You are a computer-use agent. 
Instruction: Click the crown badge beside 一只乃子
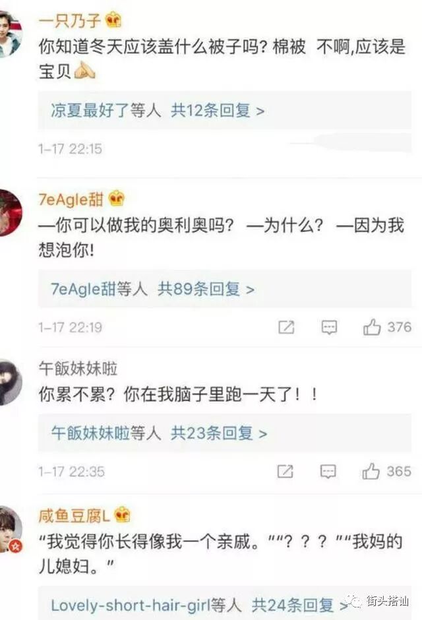tap(113, 19)
